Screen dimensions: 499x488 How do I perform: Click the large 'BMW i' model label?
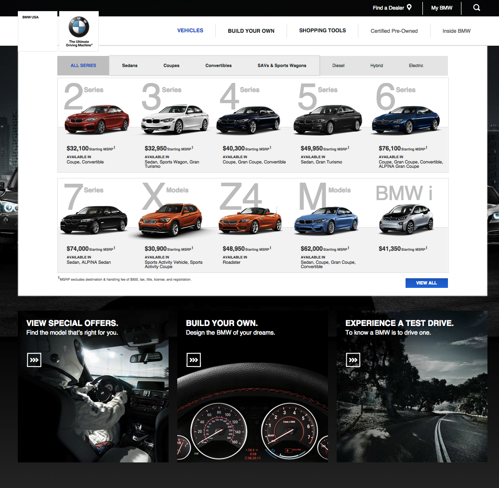tap(404, 193)
